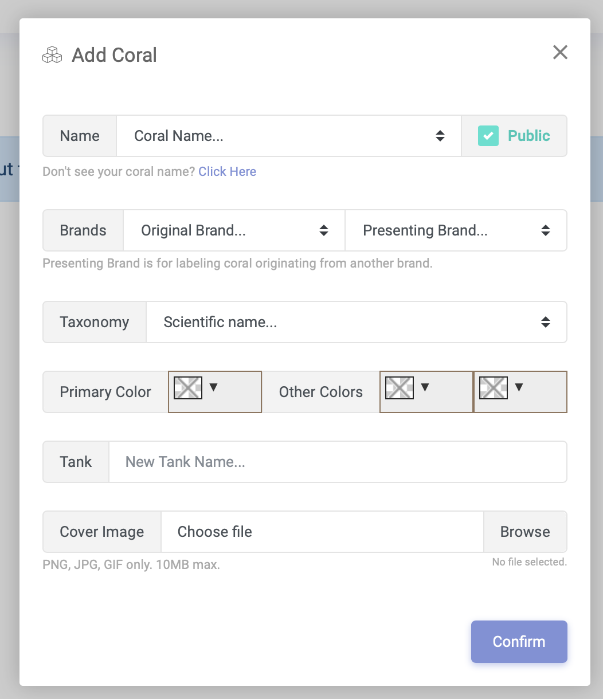Click the first Other Colors swatch

(400, 388)
